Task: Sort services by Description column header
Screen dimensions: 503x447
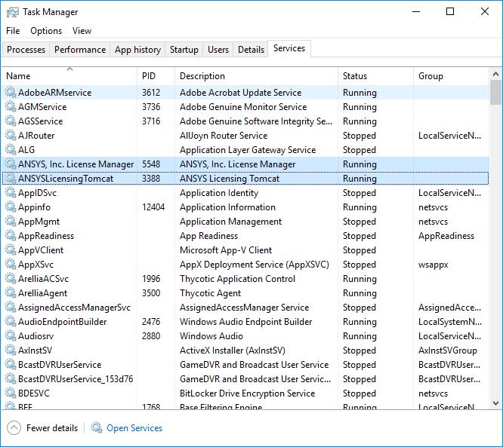Action: [x=256, y=76]
